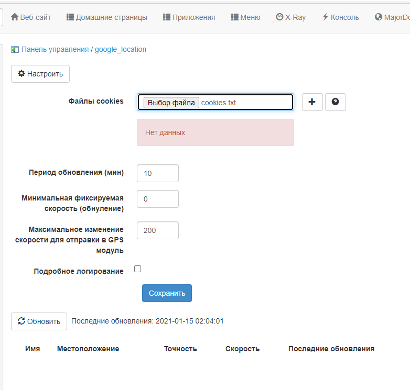Viewport: 410px width, 390px height.
Task: Open the MajorDoMo globe link
Action: 392,17
